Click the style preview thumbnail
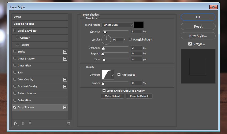Image resolution: width=227 pixels, height=134 pixels. 198,66
